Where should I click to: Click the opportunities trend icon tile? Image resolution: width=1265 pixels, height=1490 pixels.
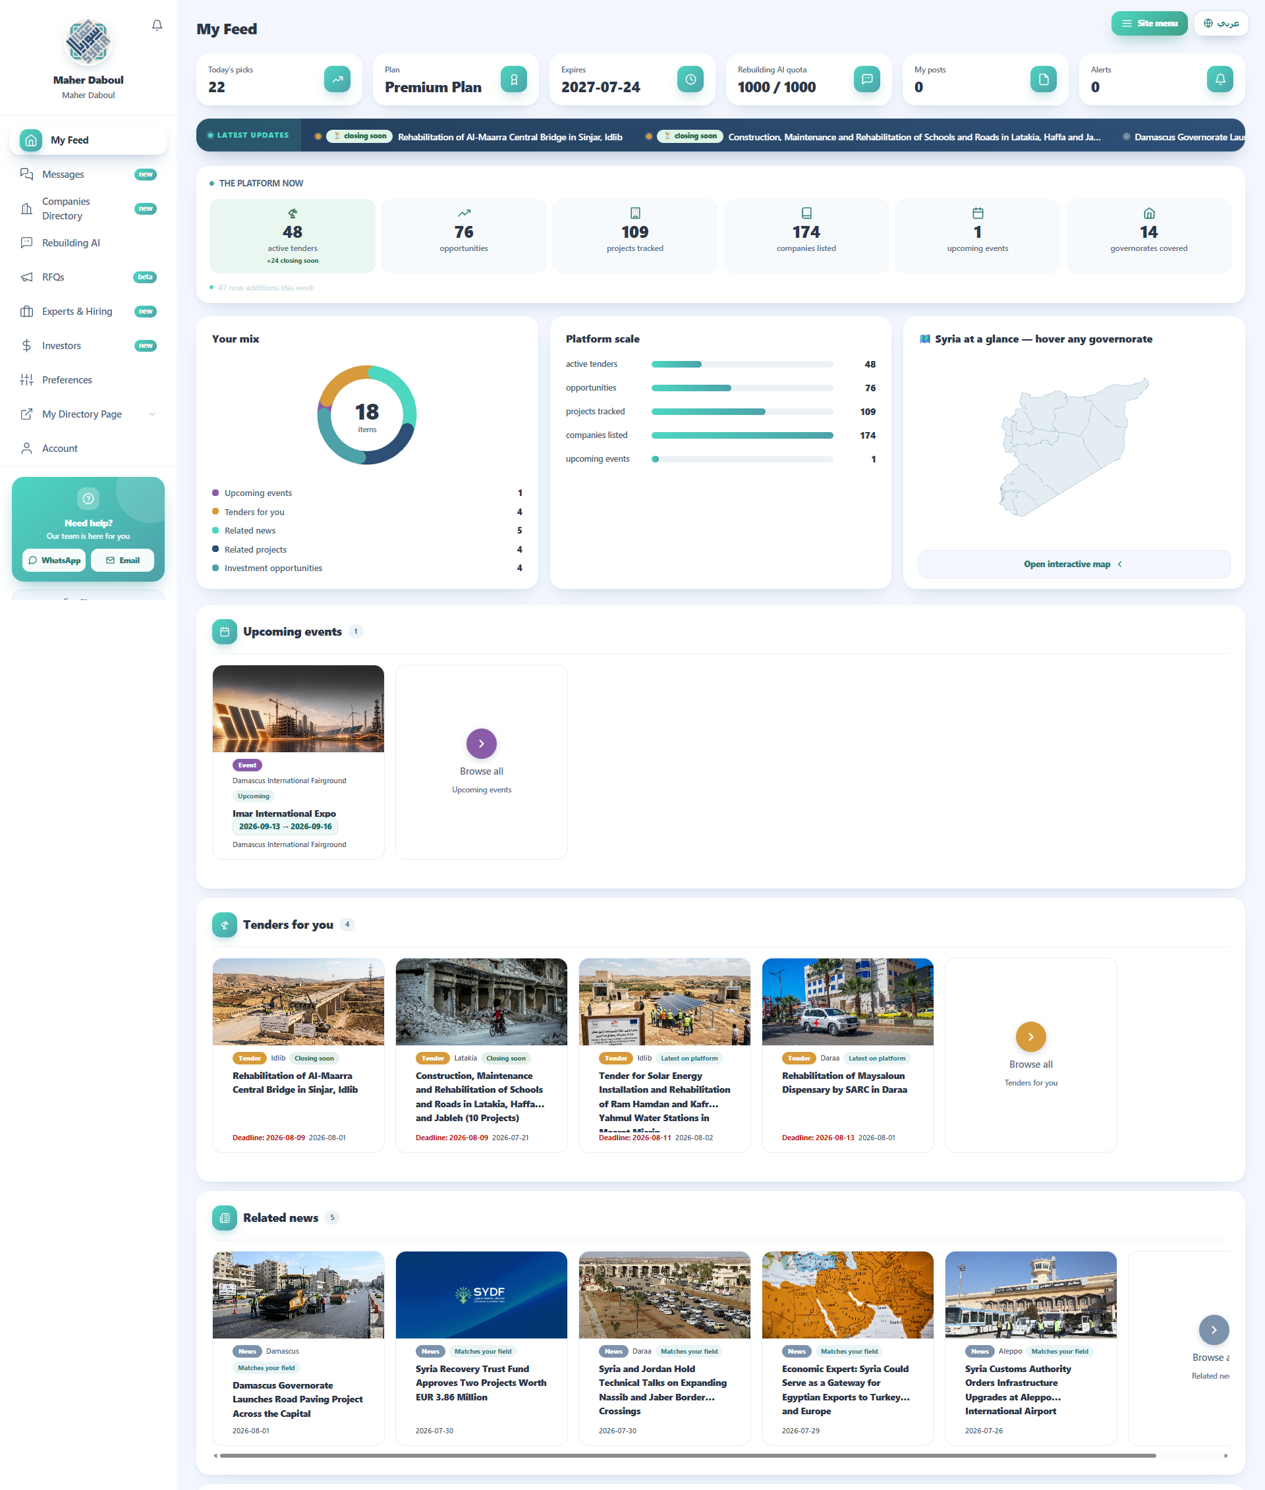coord(464,213)
